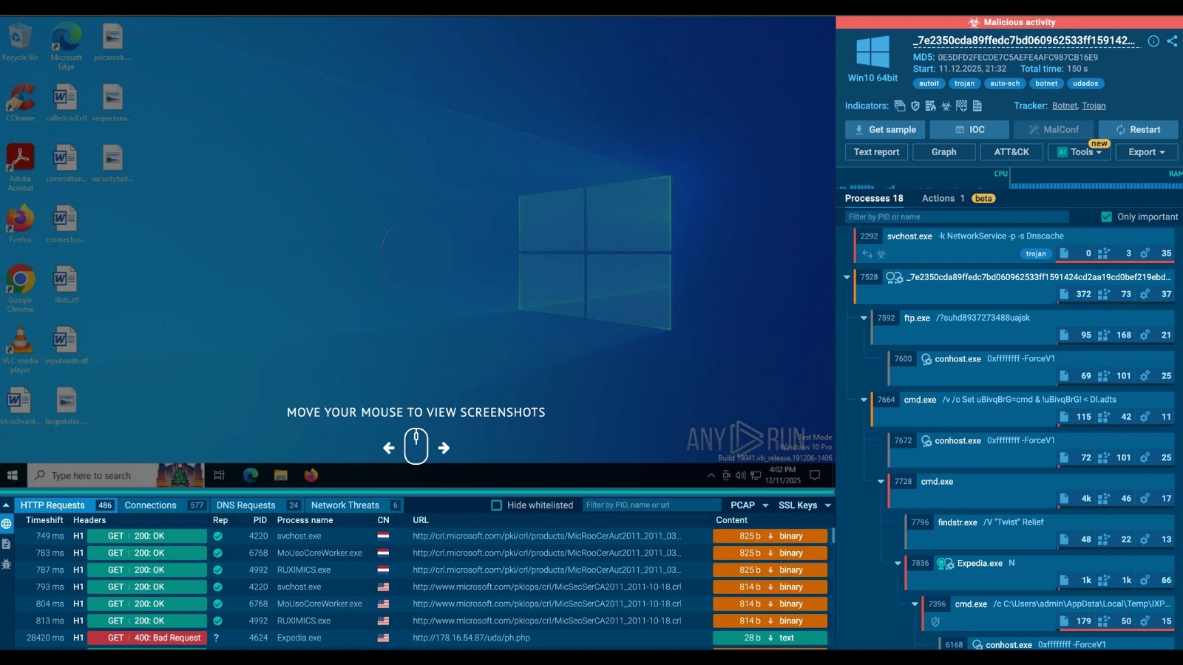Click the share icon at top right

1172,41
